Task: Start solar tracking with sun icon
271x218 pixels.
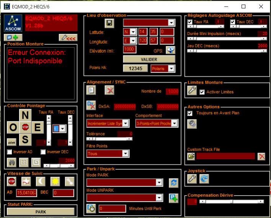Action: point(55,181)
